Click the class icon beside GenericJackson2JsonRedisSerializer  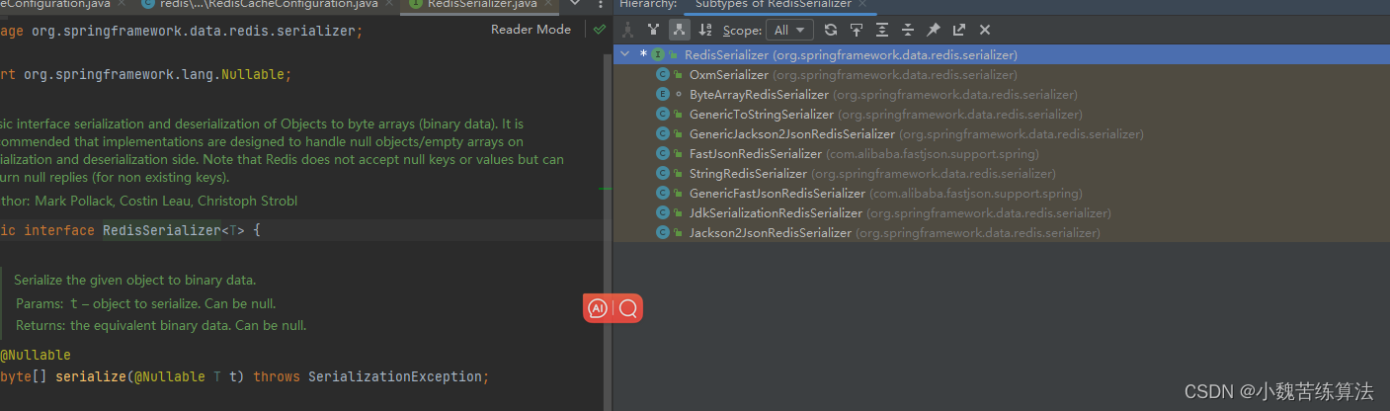(664, 134)
